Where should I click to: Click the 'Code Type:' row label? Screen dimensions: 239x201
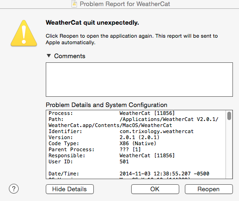tap(64, 143)
